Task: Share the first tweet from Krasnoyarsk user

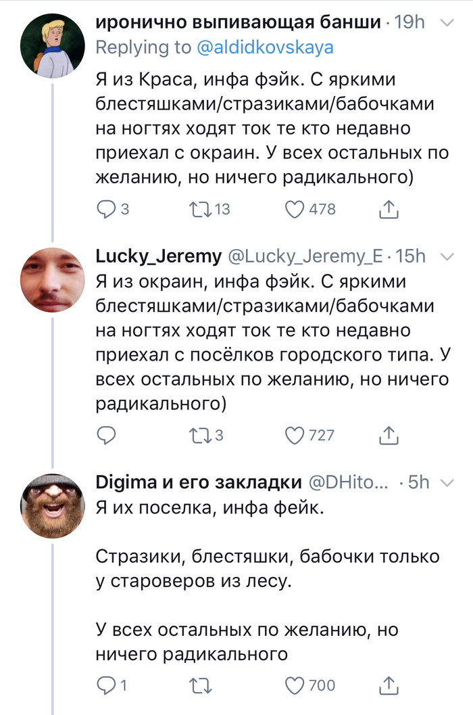Action: tap(388, 210)
